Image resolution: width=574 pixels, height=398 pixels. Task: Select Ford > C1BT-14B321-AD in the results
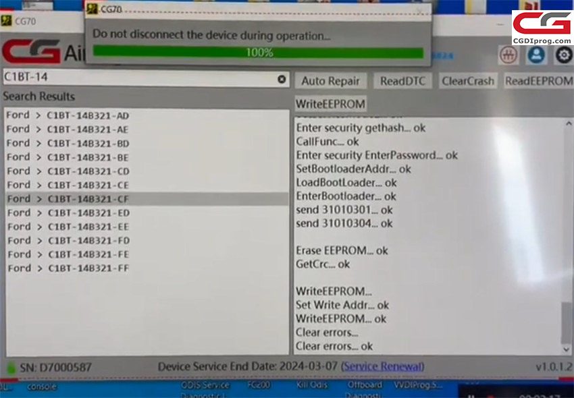pyautogui.click(x=147, y=115)
